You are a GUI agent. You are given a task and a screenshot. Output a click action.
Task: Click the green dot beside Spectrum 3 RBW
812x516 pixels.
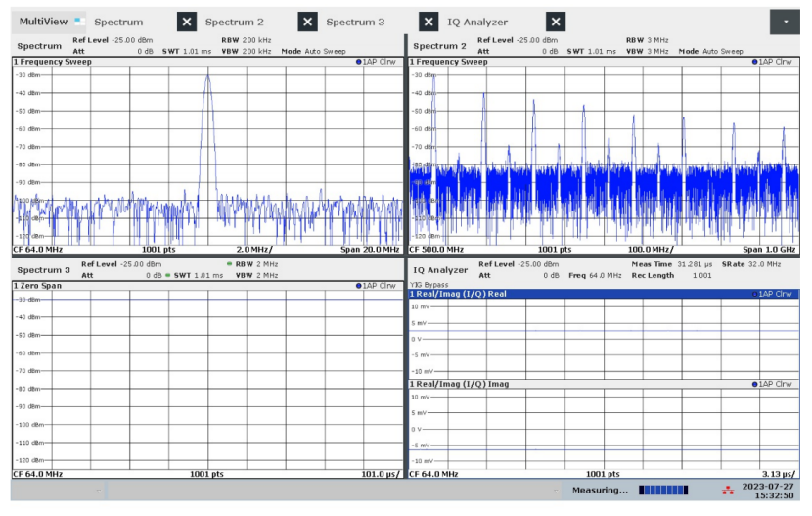click(x=229, y=264)
